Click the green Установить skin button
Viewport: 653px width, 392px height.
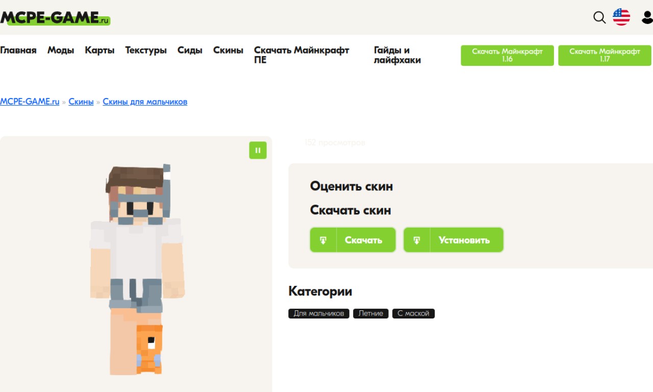tap(454, 240)
